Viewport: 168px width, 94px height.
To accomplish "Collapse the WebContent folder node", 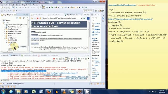I will tap(4, 38).
